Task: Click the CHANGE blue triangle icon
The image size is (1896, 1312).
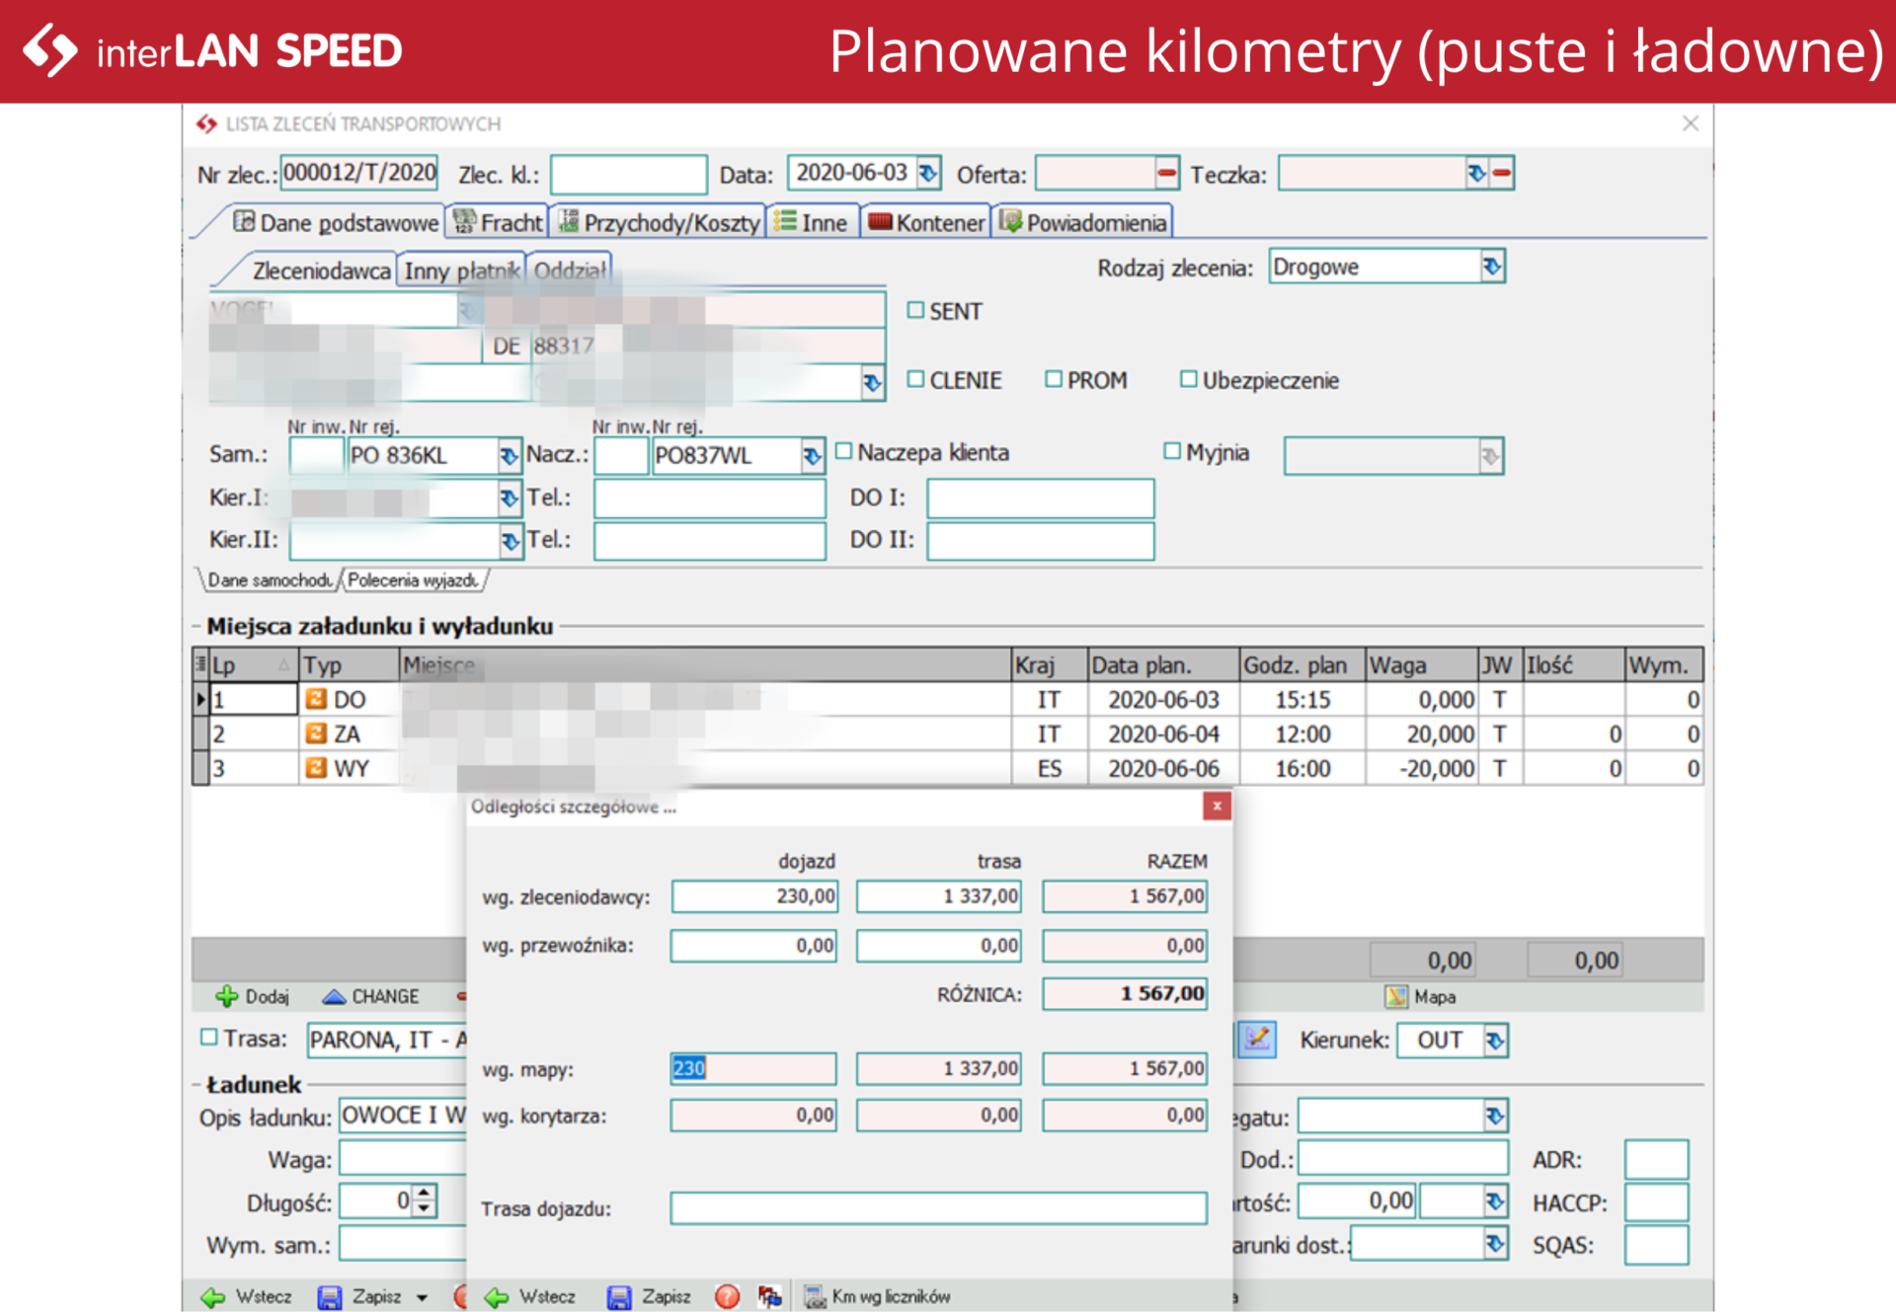Action: [334, 997]
